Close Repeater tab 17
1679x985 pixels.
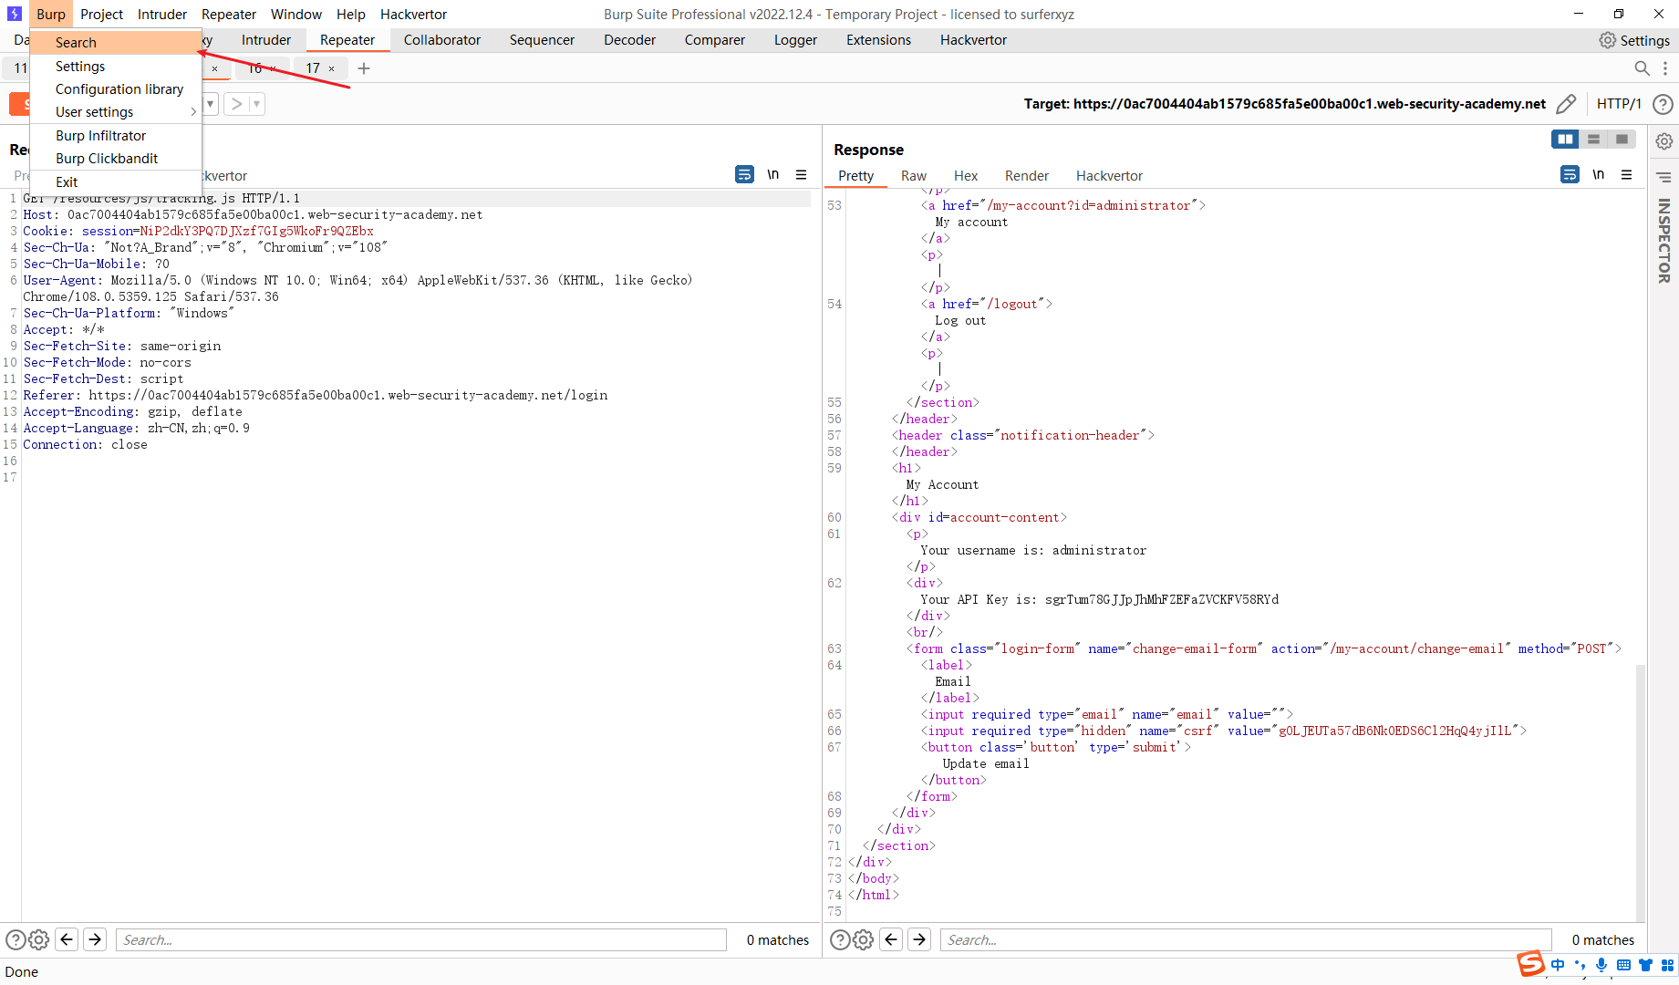click(x=332, y=68)
